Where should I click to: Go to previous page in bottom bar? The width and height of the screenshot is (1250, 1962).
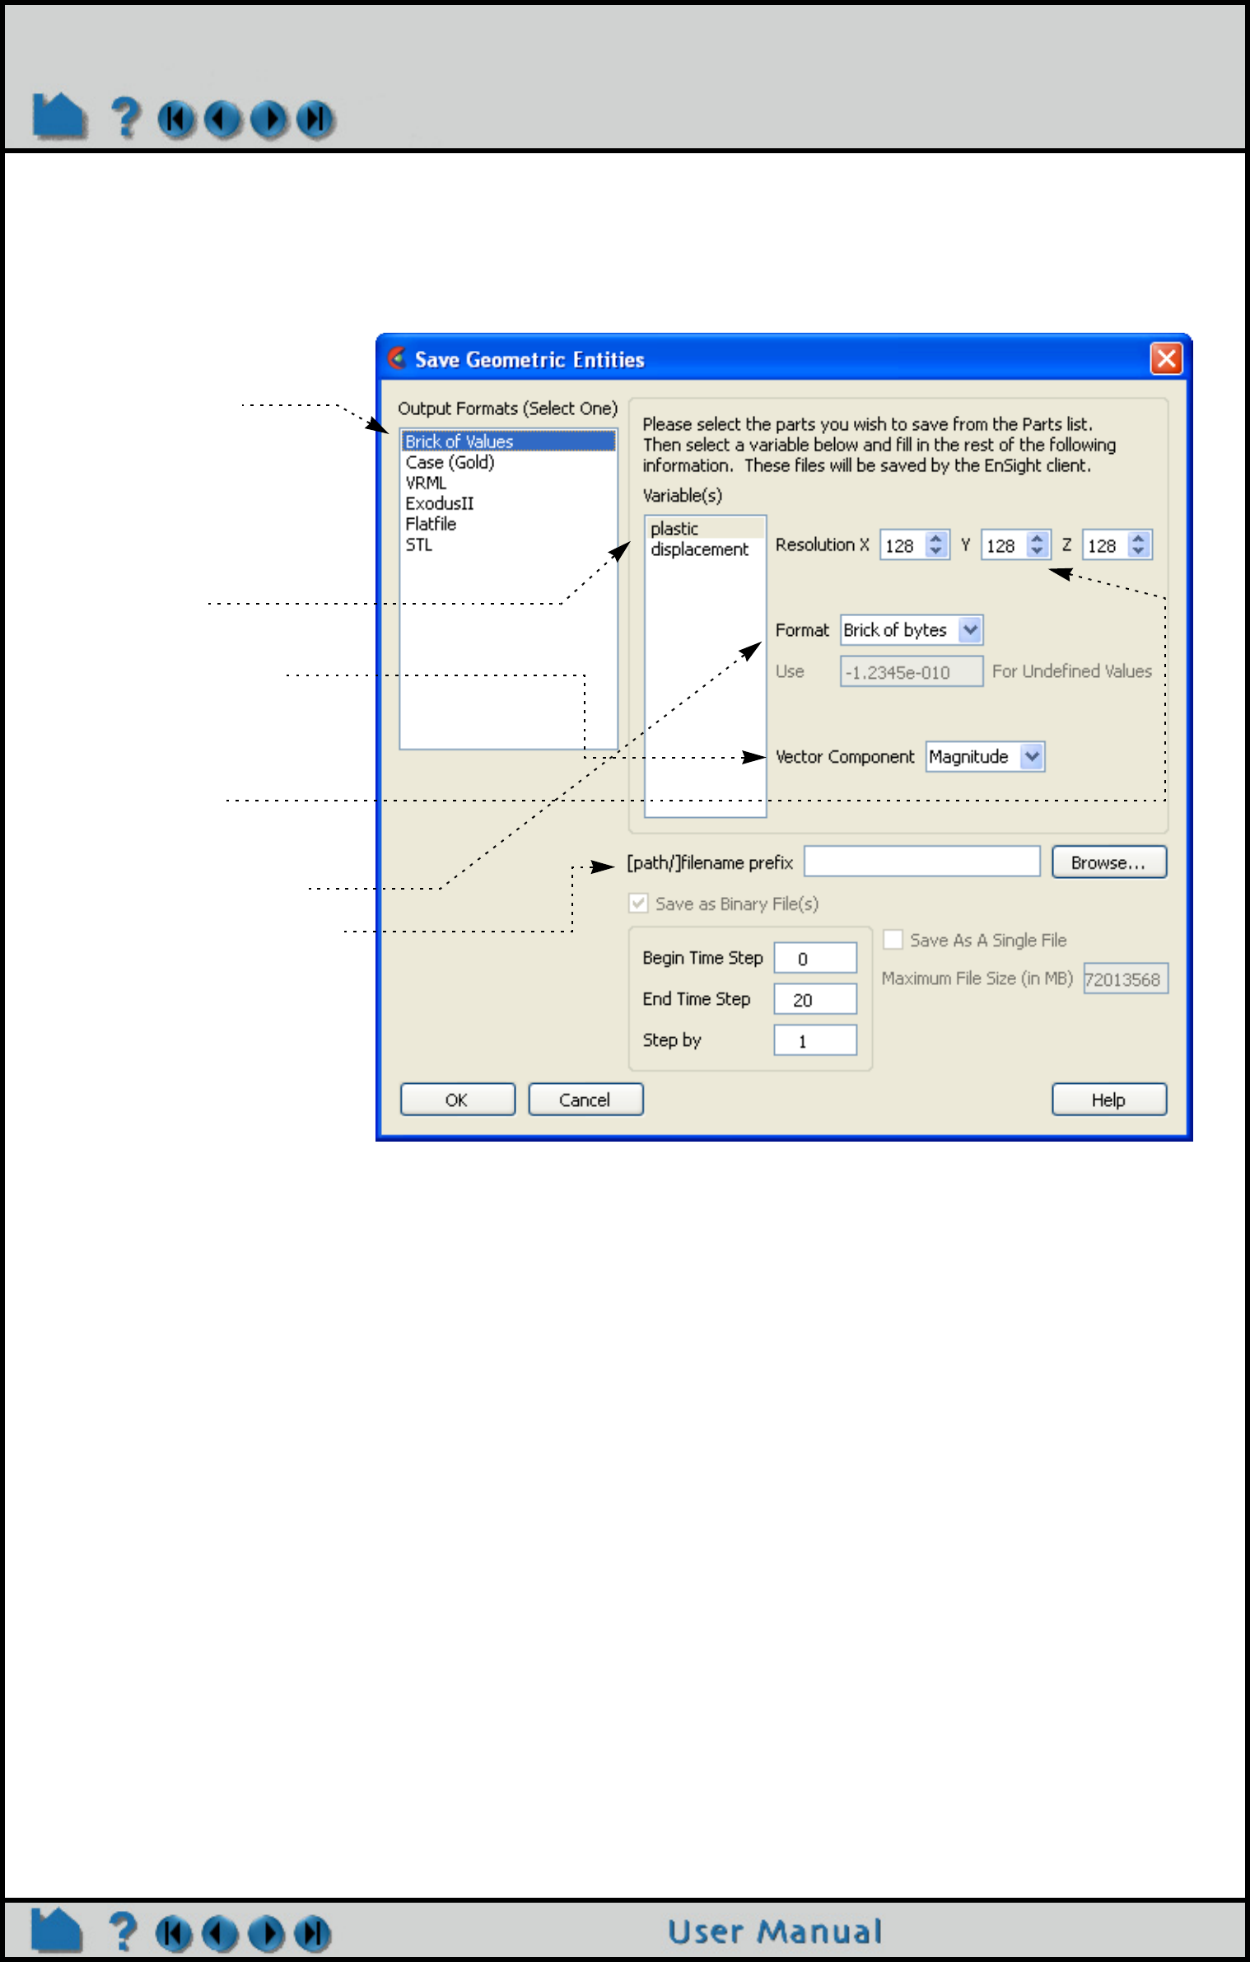tap(220, 1934)
